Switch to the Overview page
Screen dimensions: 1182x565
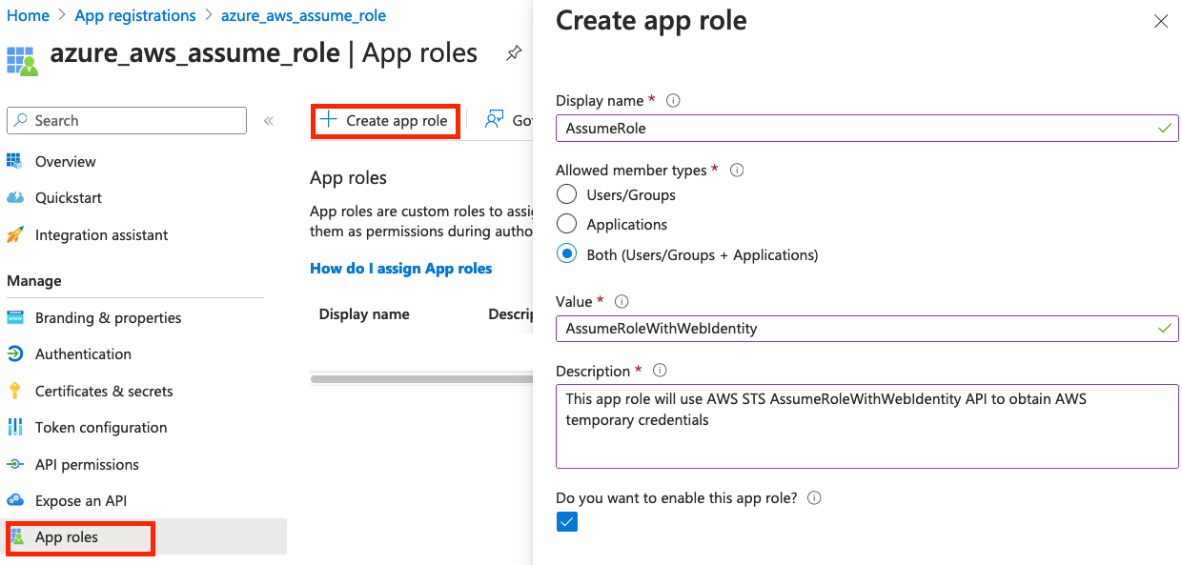[63, 161]
